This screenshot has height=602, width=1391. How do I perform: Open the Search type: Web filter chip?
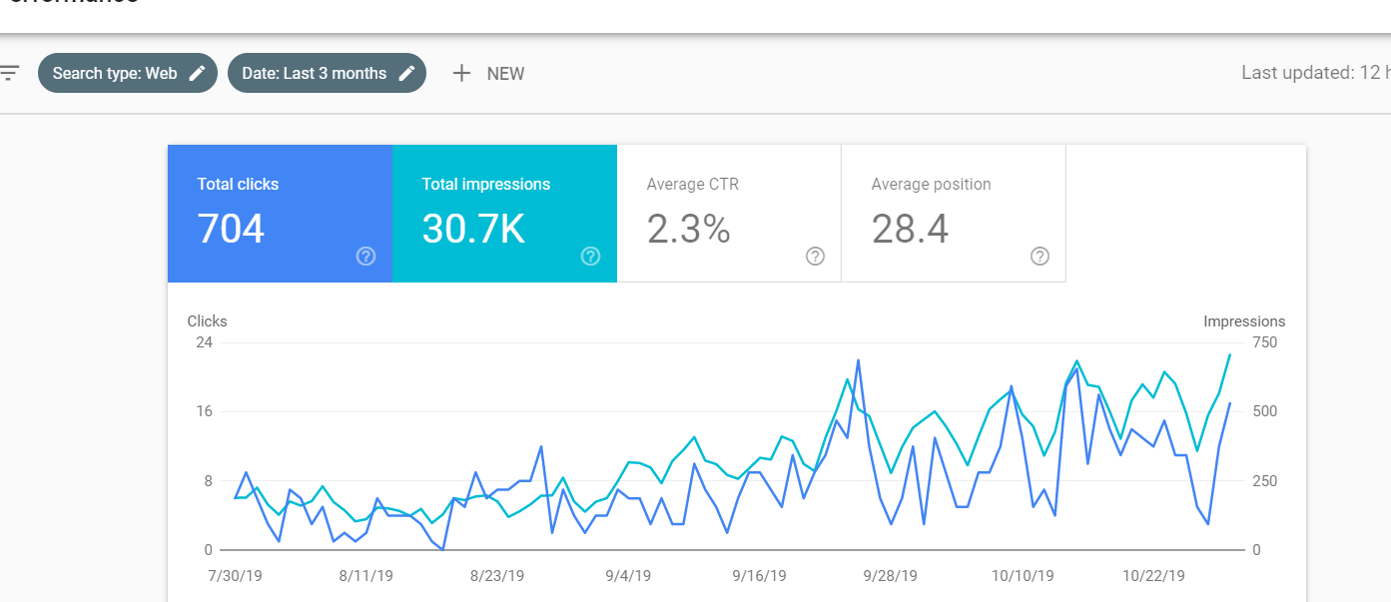128,73
